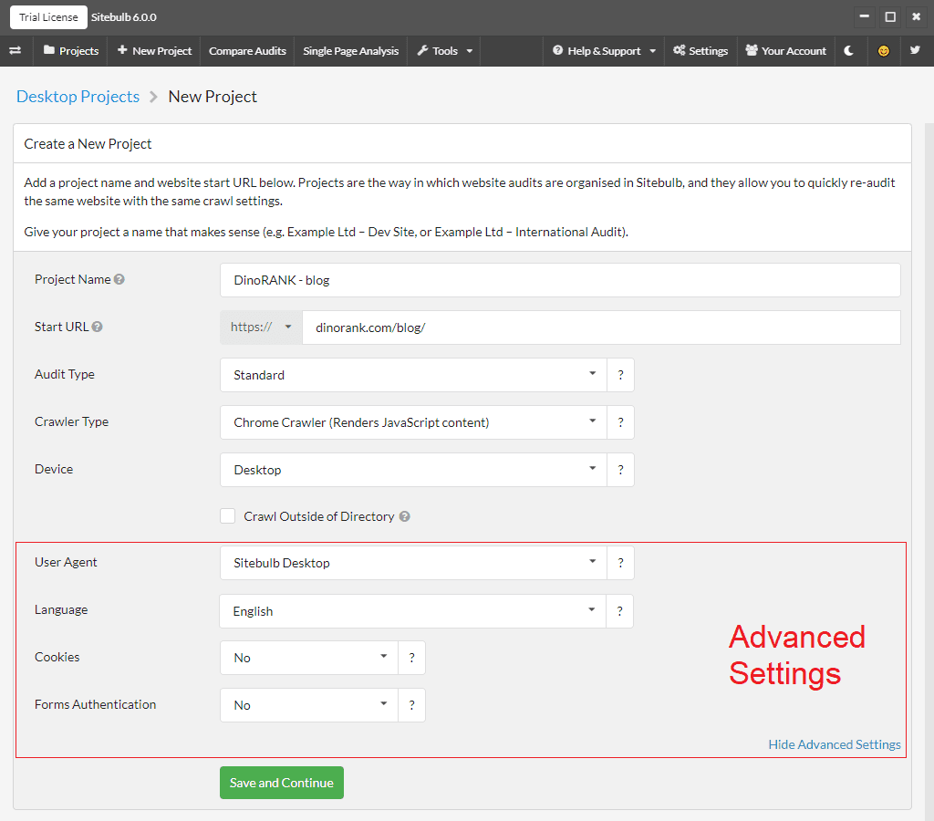Close the Sitebulb window
This screenshot has height=821, width=934.
tap(916, 16)
